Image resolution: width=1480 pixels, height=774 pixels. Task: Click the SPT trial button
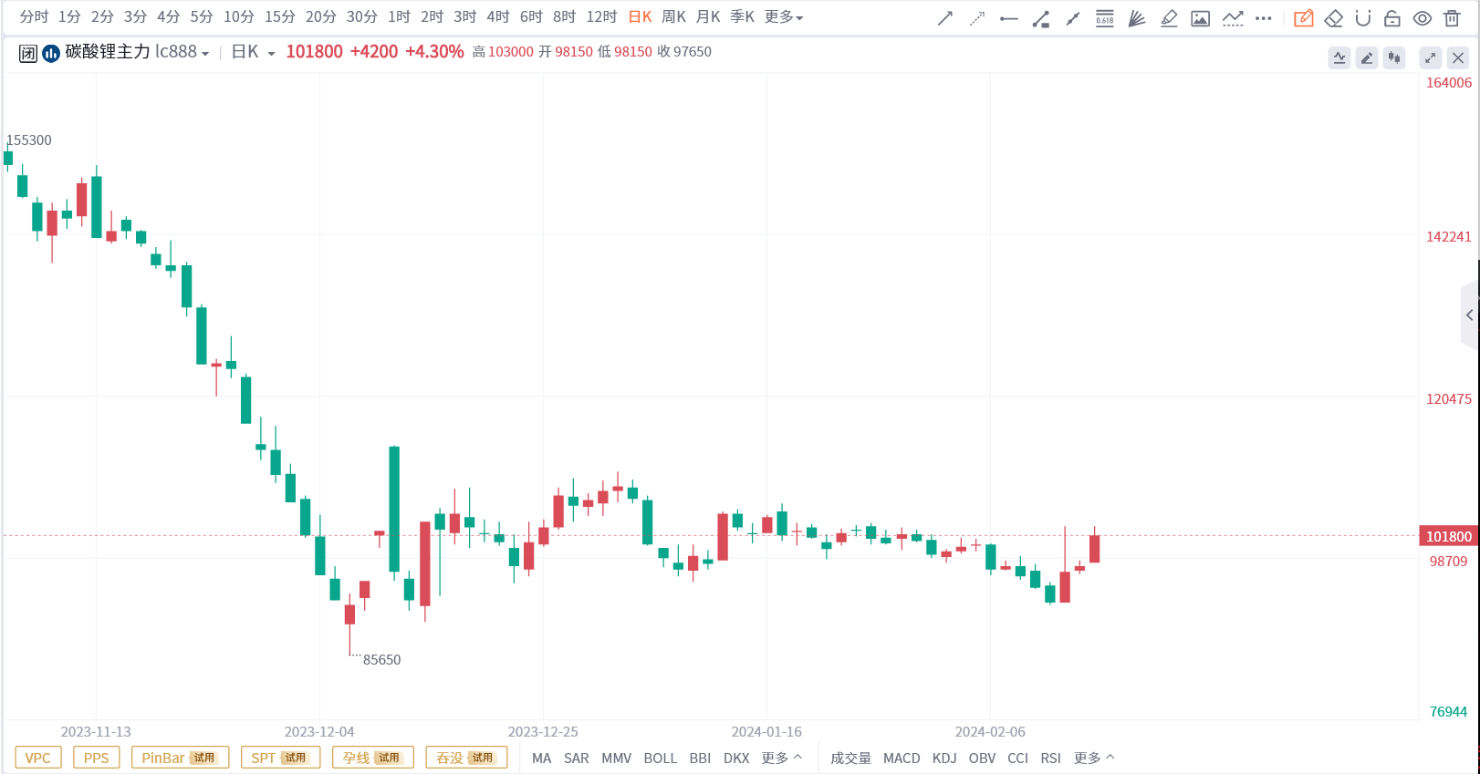[x=280, y=758]
